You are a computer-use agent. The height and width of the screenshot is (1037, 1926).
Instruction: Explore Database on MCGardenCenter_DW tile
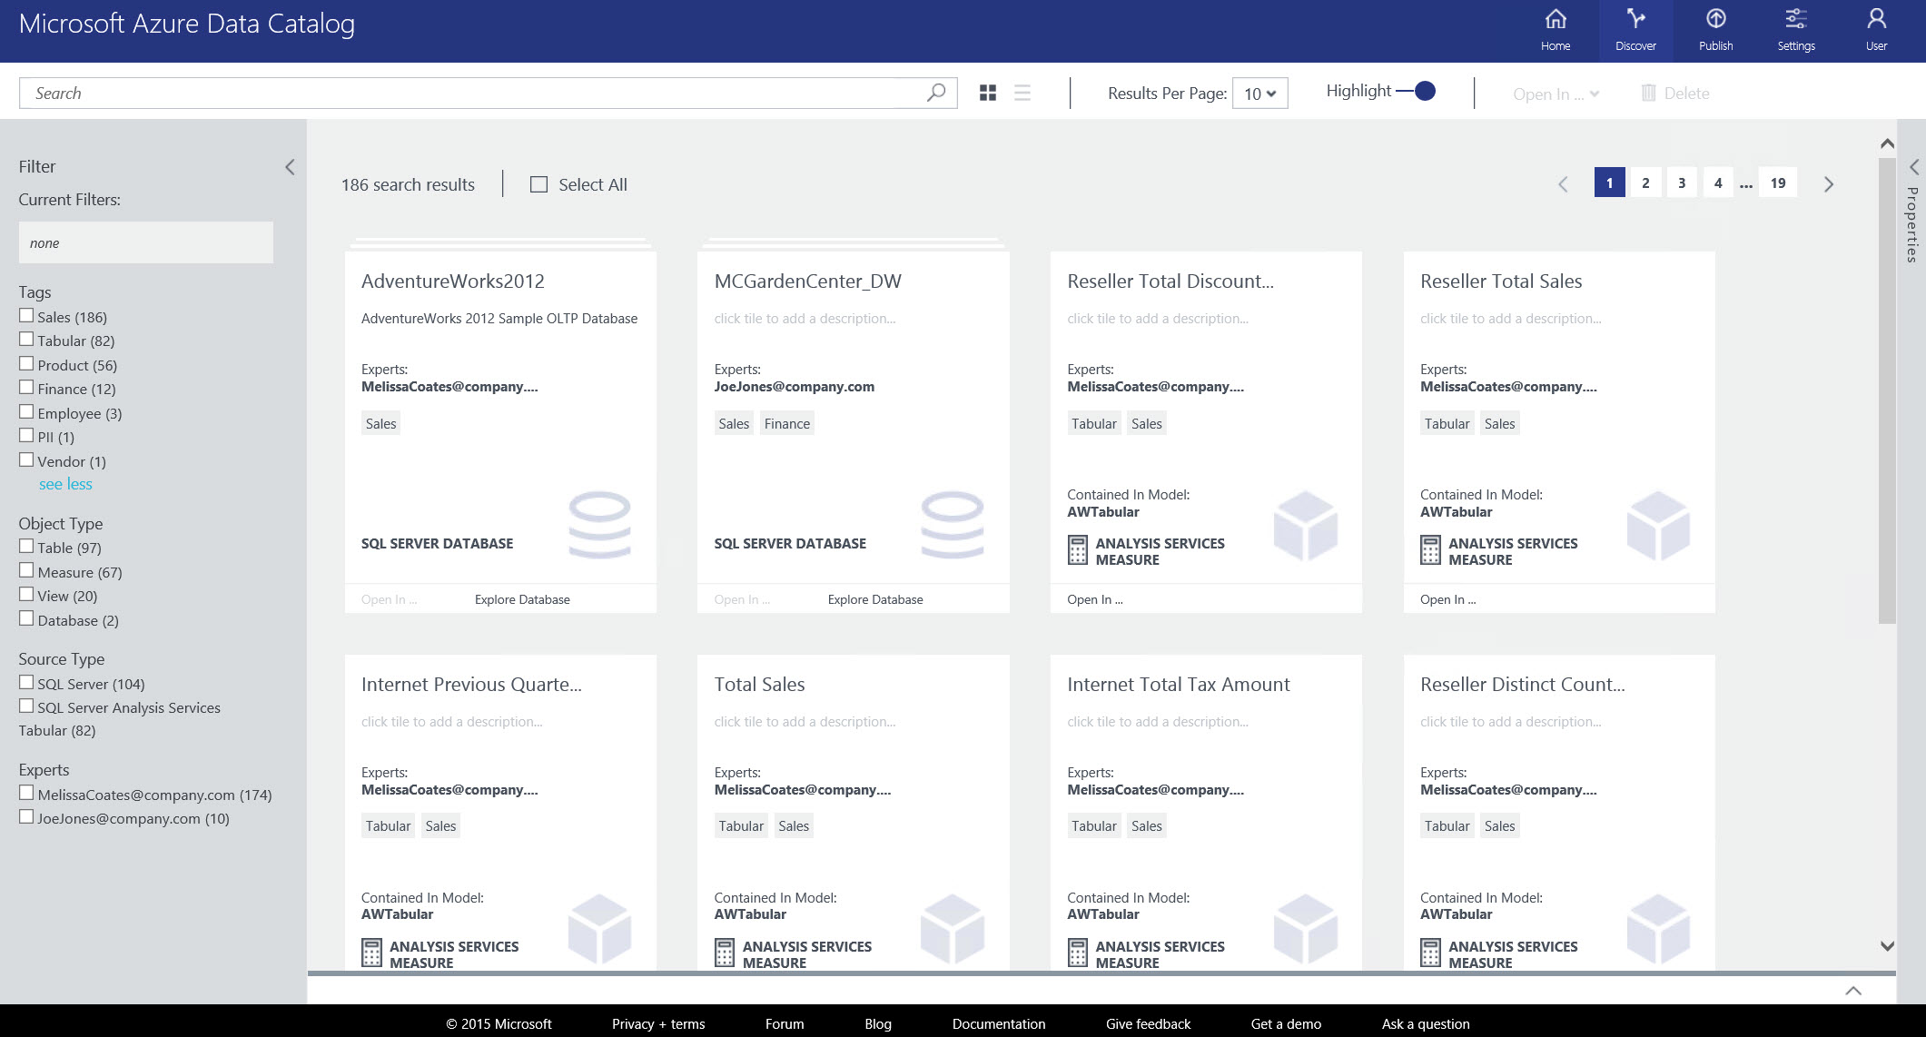pyautogui.click(x=874, y=599)
